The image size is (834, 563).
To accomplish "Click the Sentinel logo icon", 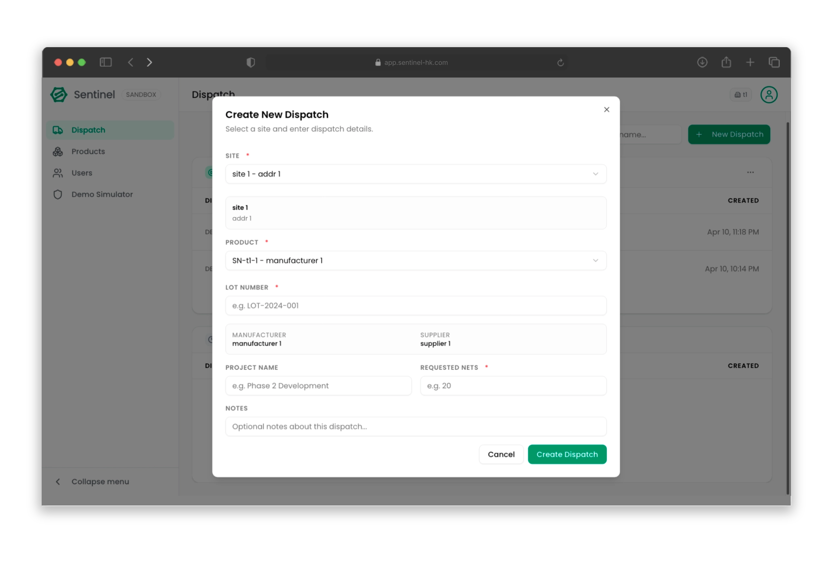I will [x=58, y=95].
